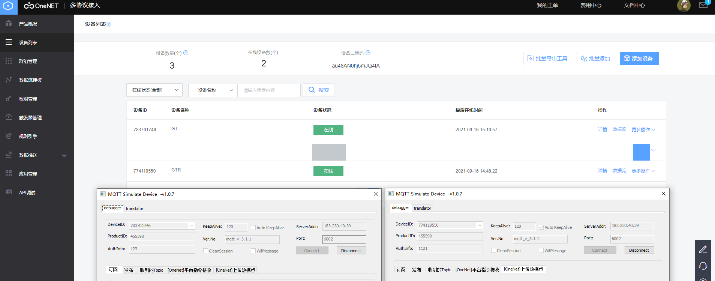715x281 pixels.
Task: Click AuthInfo field showing 1121
Action: click(x=450, y=248)
